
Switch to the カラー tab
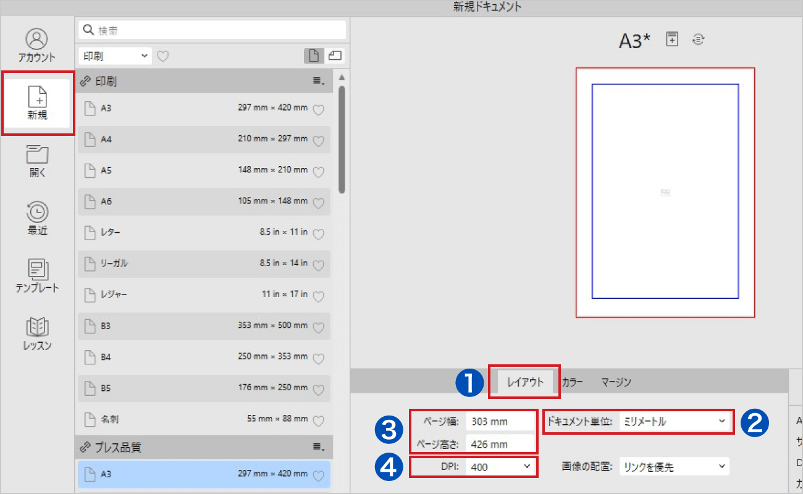pos(572,382)
